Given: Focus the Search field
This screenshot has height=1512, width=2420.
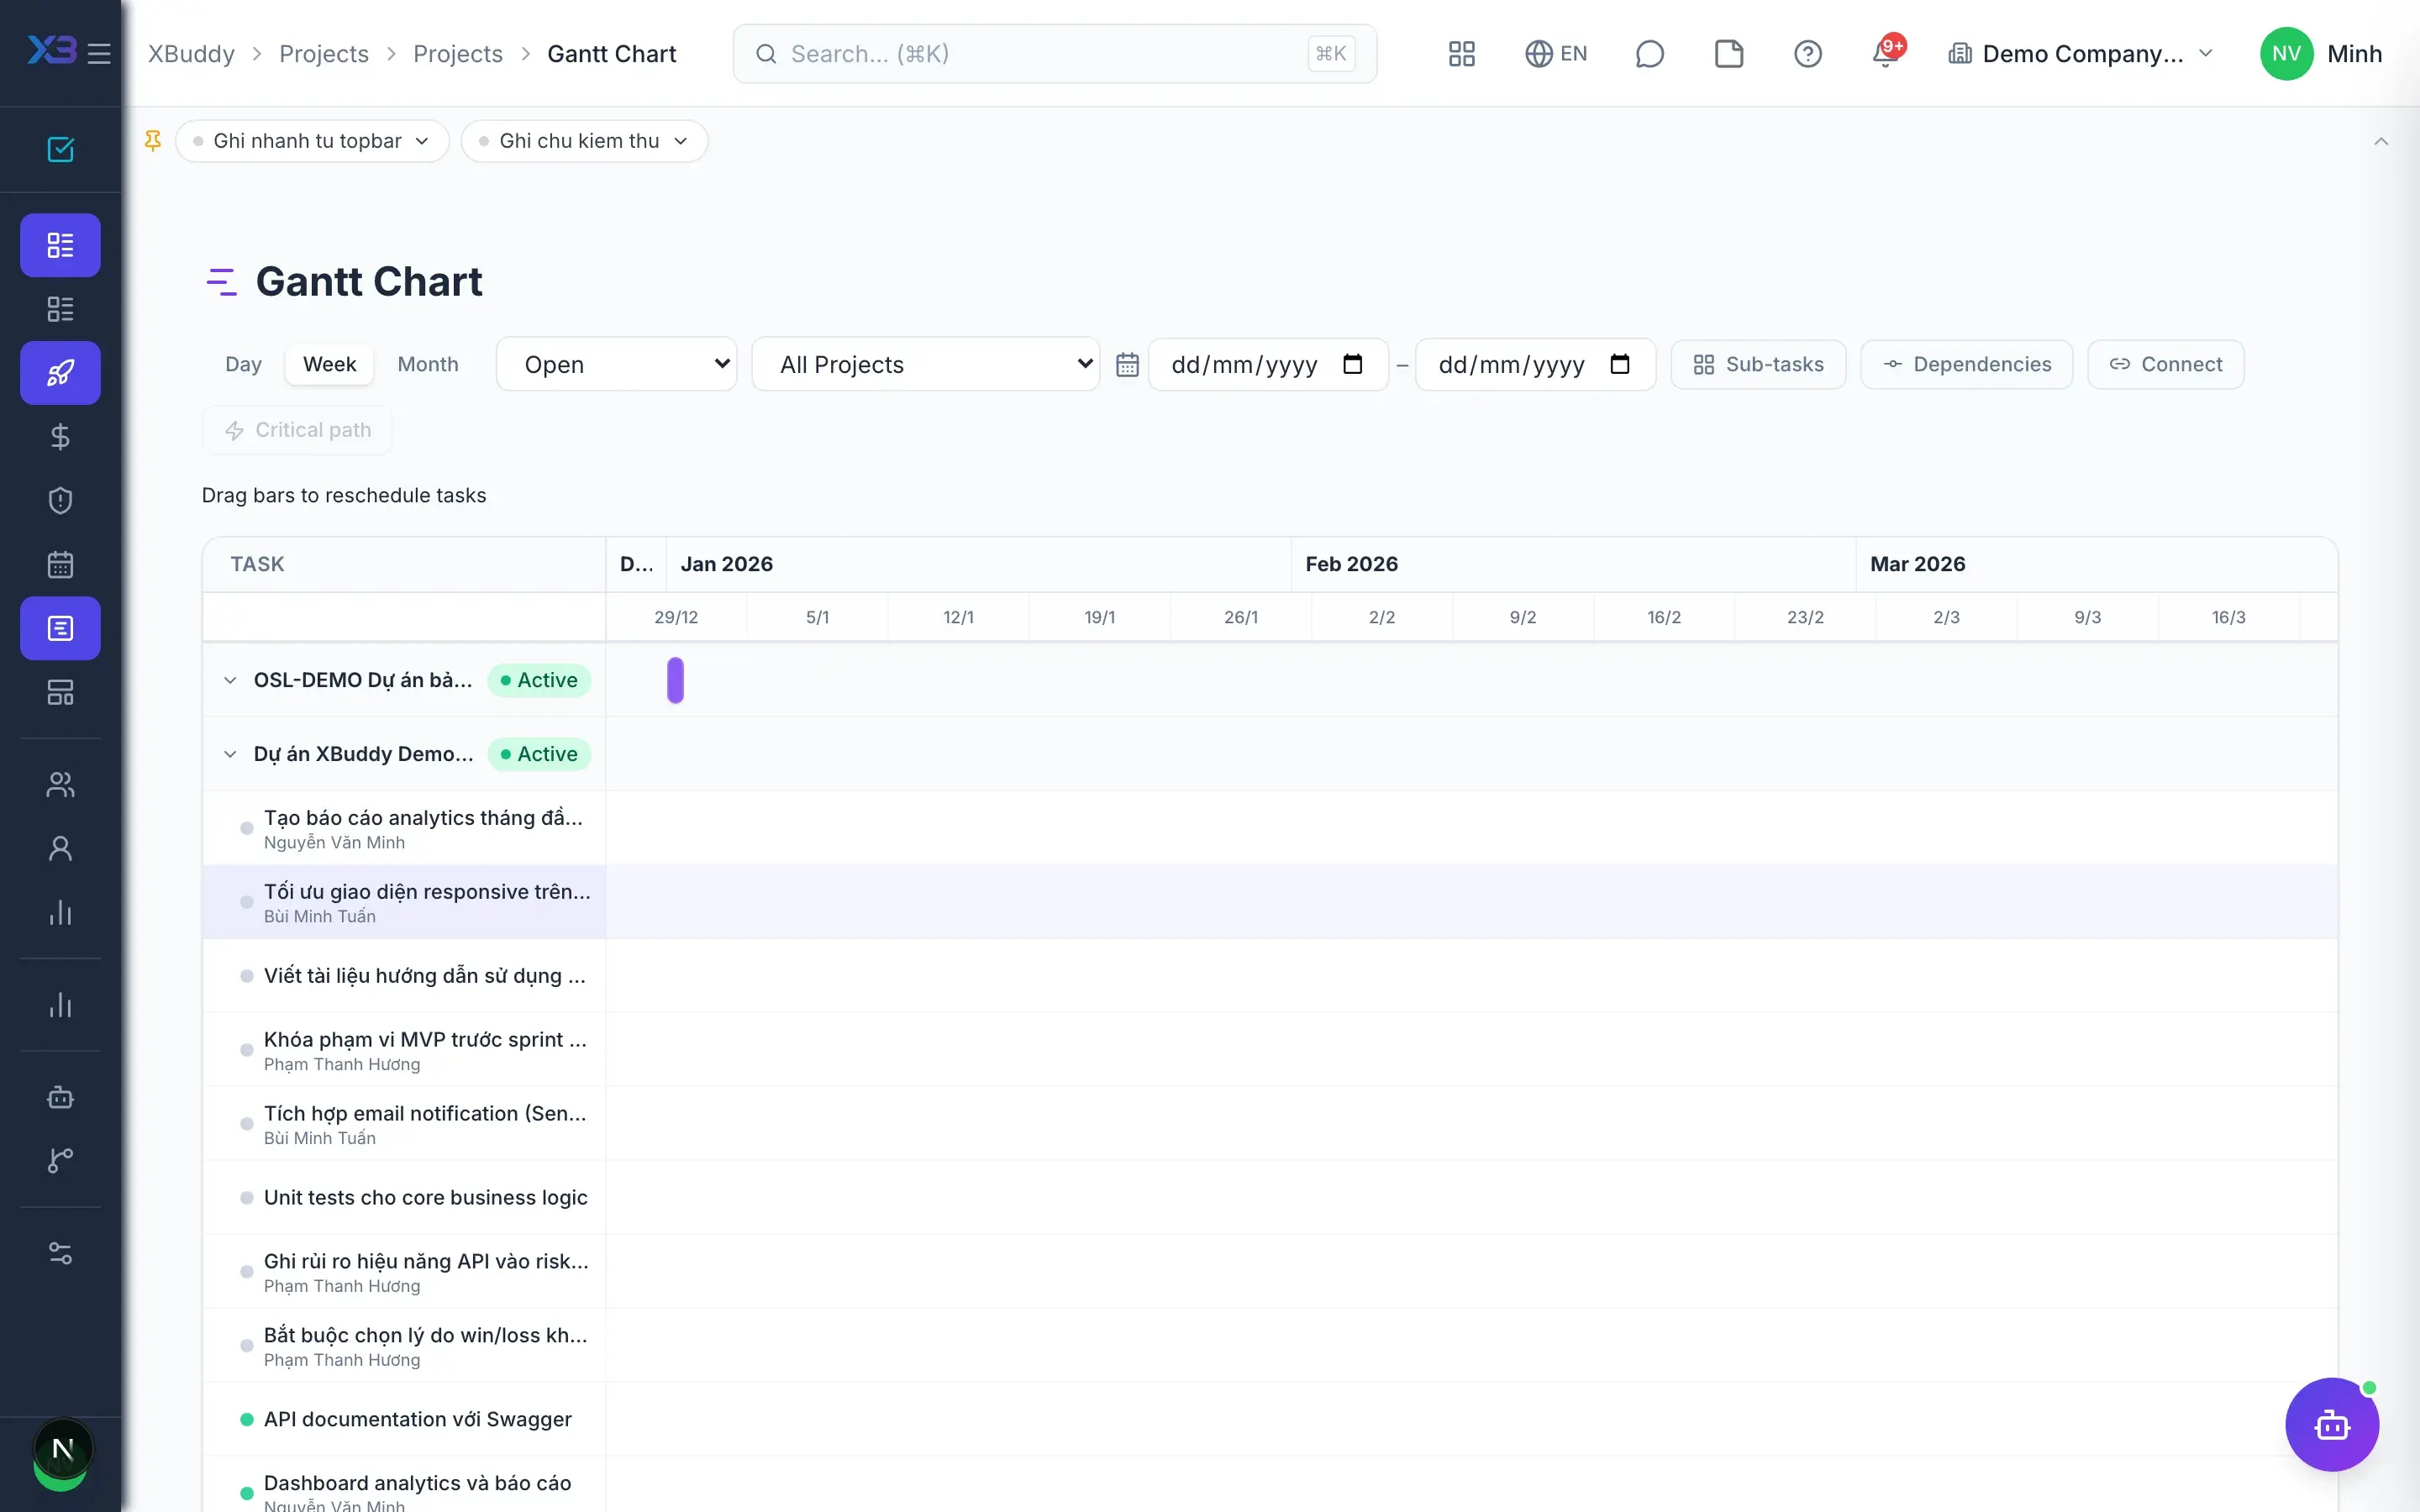Looking at the screenshot, I should 1054,54.
